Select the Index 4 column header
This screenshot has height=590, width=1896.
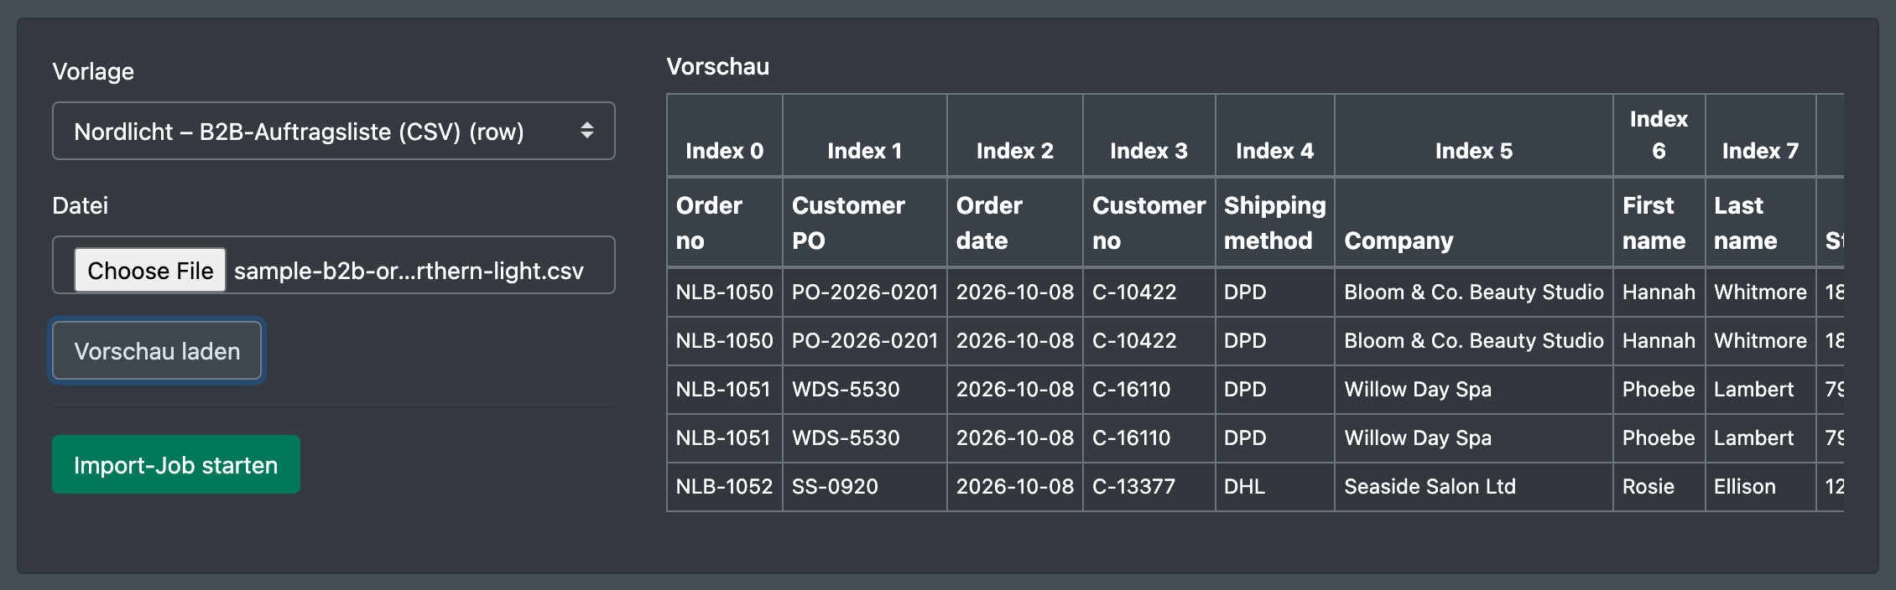tap(1275, 136)
